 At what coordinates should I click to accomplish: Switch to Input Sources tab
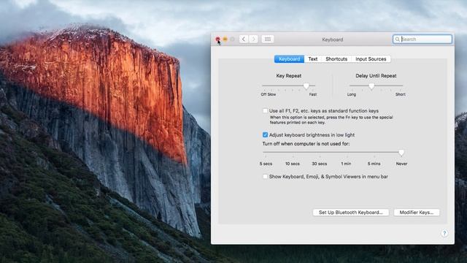[371, 59]
